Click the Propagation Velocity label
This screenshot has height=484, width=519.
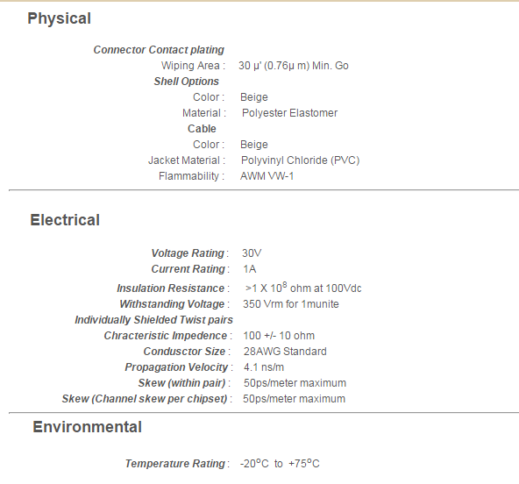point(176,367)
